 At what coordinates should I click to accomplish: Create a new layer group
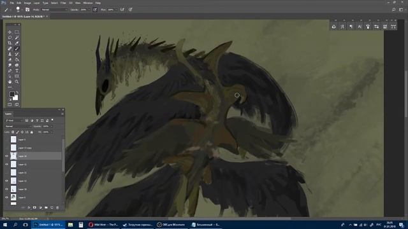click(46, 207)
